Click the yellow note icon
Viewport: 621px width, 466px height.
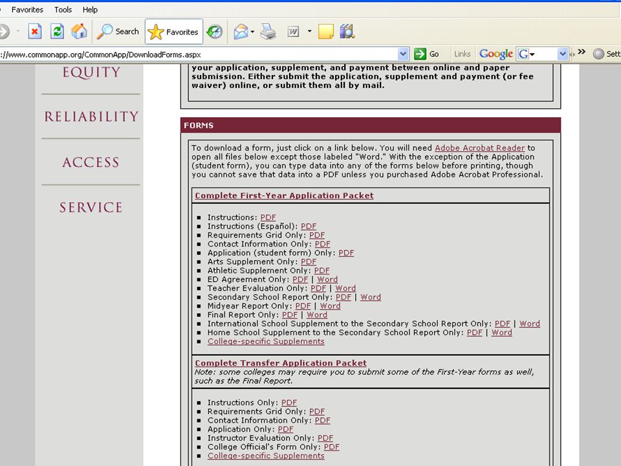325,32
